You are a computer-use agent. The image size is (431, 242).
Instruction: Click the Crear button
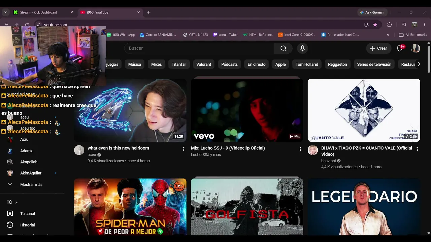tap(378, 48)
